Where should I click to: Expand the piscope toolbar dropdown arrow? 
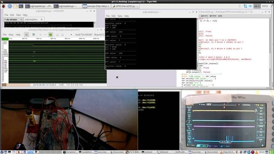point(71,35)
